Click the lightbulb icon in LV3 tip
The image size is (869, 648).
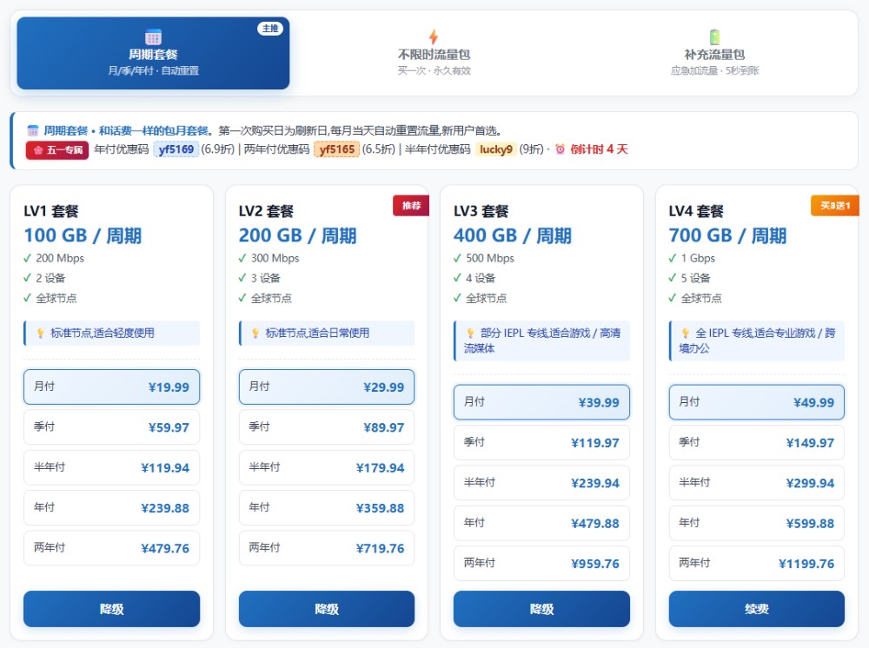point(470,333)
